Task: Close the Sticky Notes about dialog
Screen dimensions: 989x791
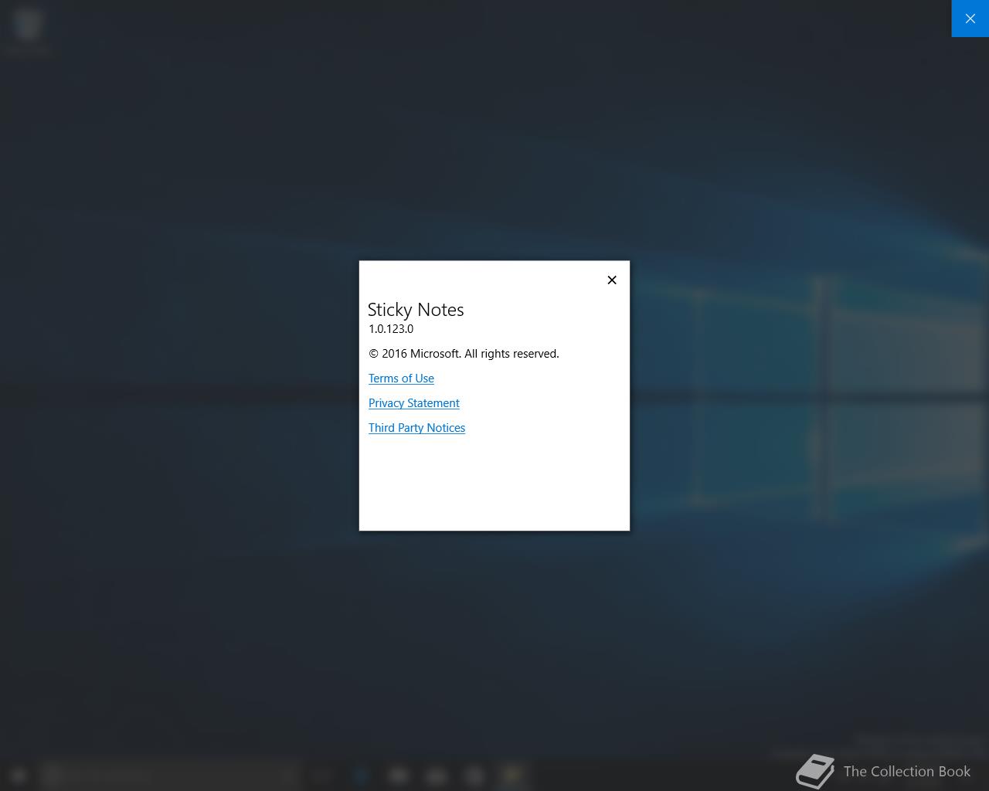Action: tap(612, 280)
